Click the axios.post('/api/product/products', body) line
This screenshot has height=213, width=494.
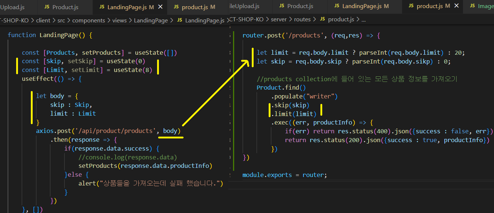pyautogui.click(x=108, y=131)
